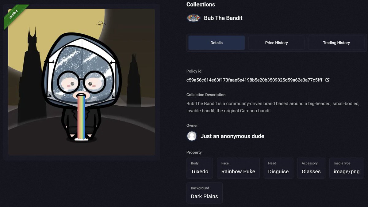Image resolution: width=368 pixels, height=207 pixels.
Task: Click the Policy id label
Action: pos(194,71)
